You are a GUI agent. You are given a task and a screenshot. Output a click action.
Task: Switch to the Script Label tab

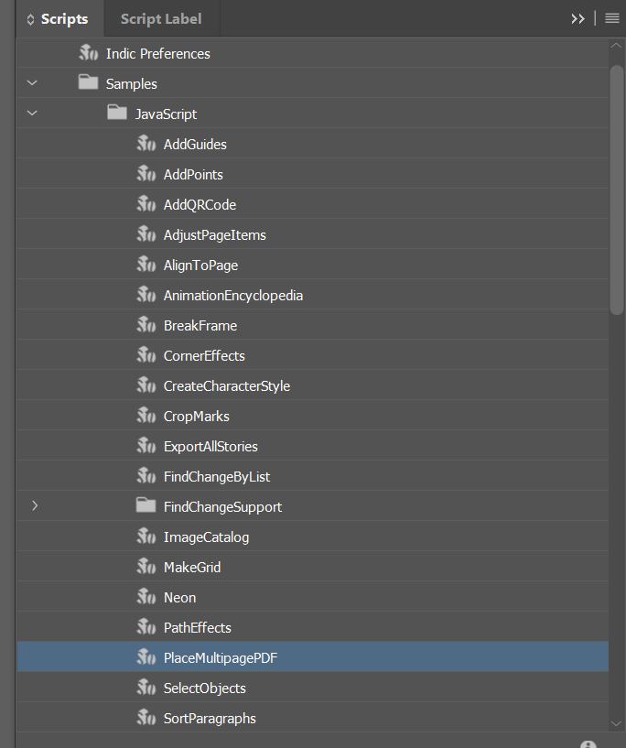pos(161,18)
